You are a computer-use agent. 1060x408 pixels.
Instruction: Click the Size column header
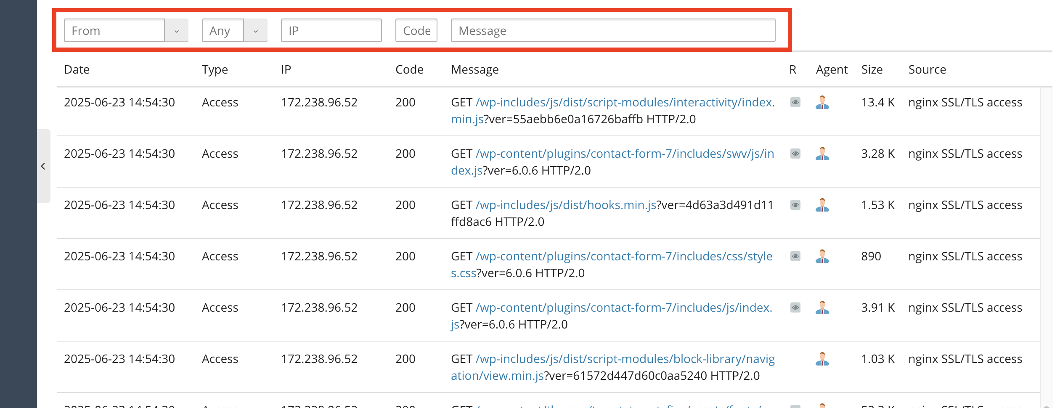pyautogui.click(x=872, y=69)
